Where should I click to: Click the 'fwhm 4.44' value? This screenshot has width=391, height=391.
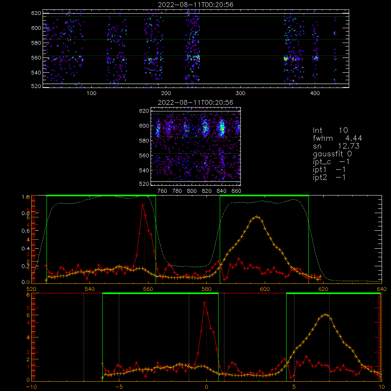coord(337,138)
